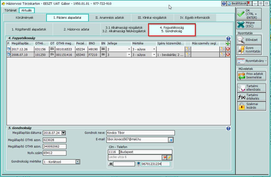Click BNO lookup for H9190
271x177 pixels.
(x=103, y=49)
